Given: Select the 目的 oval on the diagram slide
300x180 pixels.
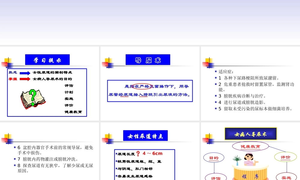Looking at the screenshot, I should click(x=214, y=157).
